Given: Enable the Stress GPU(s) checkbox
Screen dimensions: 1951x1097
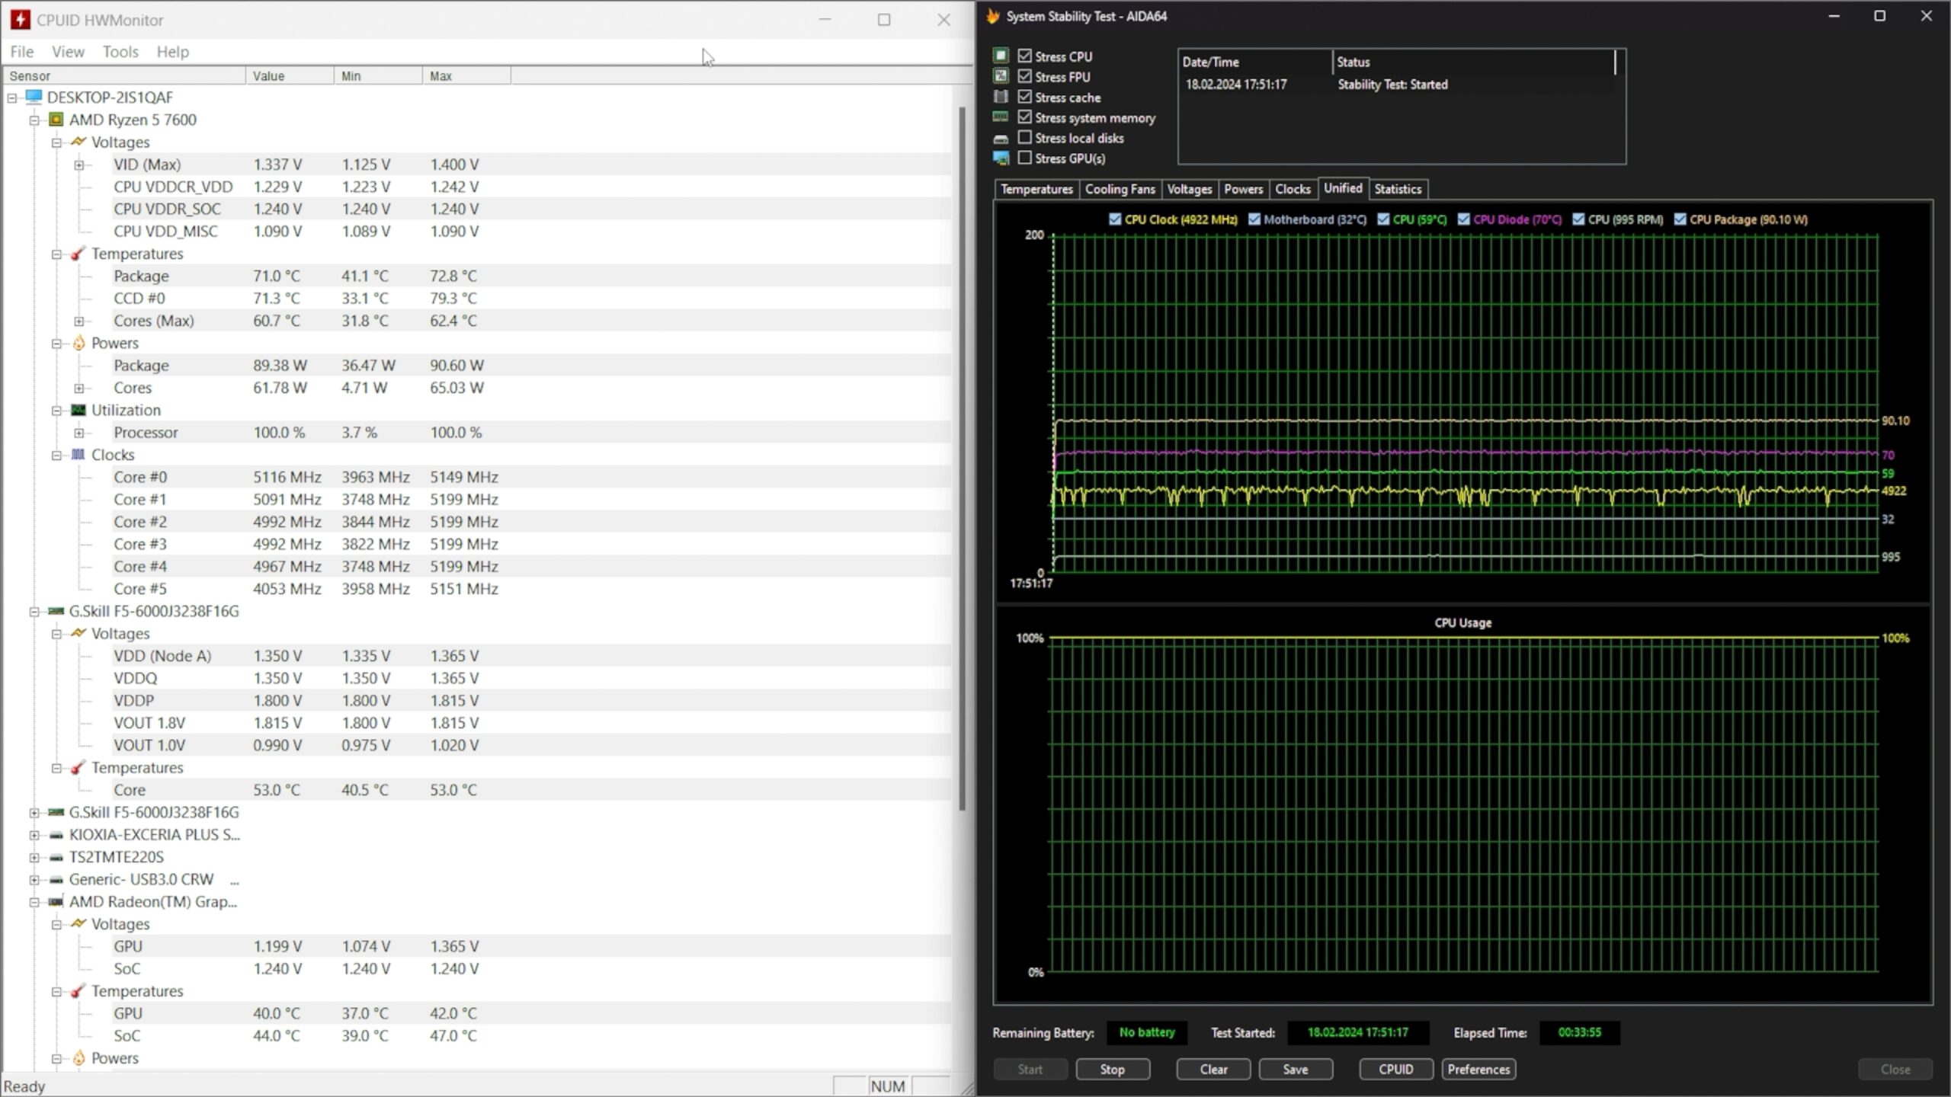Looking at the screenshot, I should click(1025, 158).
